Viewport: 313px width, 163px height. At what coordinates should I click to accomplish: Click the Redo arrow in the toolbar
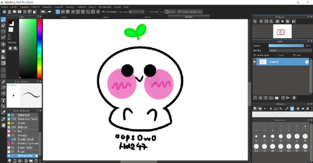[x=49, y=12]
